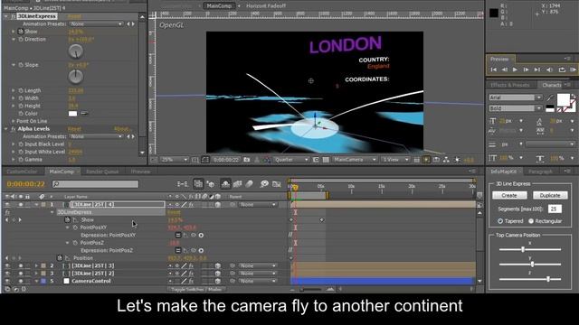The image size is (579, 325).
Task: Toggle fast previews icon in viewer toolbar
Action: [x=426, y=160]
